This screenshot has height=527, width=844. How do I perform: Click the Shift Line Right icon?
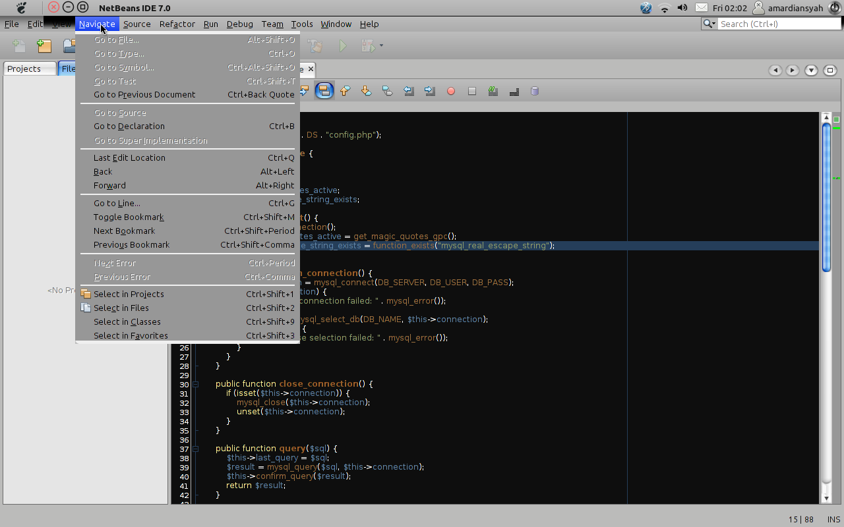pyautogui.click(x=430, y=91)
